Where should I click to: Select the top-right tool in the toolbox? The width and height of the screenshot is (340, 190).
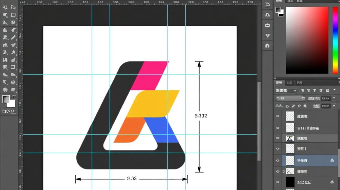pyautogui.click(x=13, y=7)
